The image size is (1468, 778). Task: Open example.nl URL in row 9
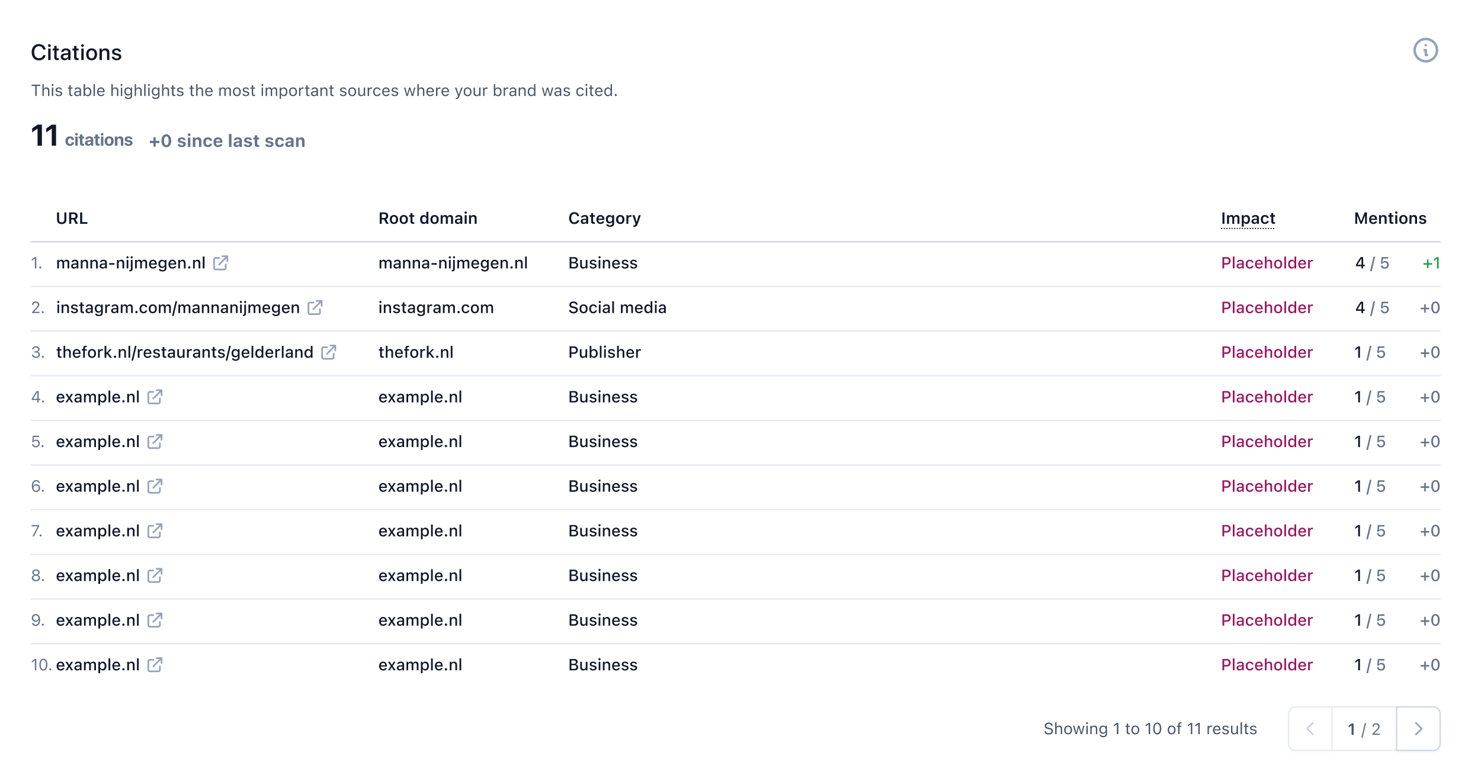pyautogui.click(x=98, y=621)
